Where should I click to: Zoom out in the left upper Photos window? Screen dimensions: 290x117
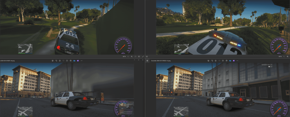coord(128,56)
